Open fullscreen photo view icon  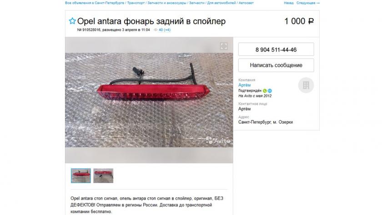click(224, 46)
